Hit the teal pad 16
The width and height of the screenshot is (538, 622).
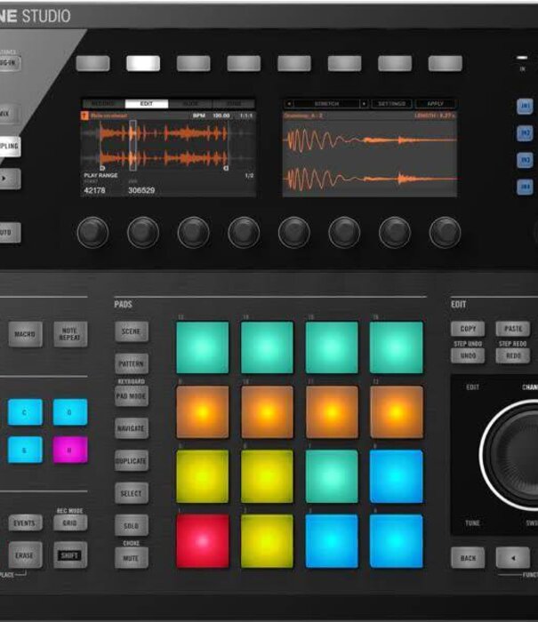point(397,347)
